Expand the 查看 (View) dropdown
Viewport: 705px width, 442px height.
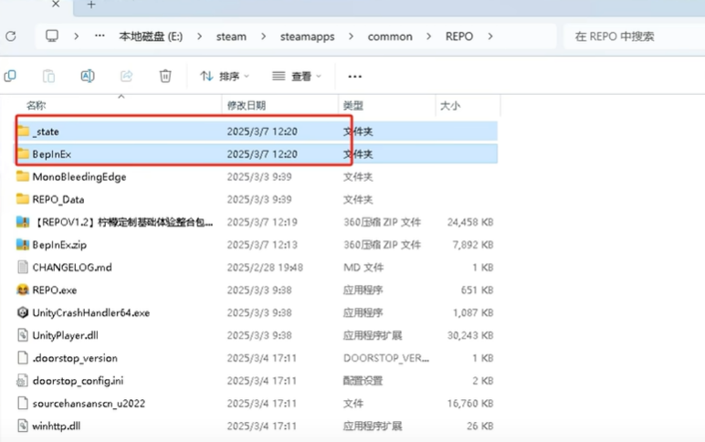(297, 77)
